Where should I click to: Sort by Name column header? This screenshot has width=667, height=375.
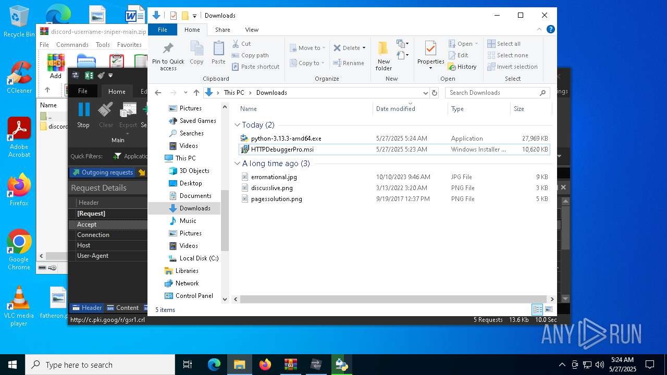point(305,109)
